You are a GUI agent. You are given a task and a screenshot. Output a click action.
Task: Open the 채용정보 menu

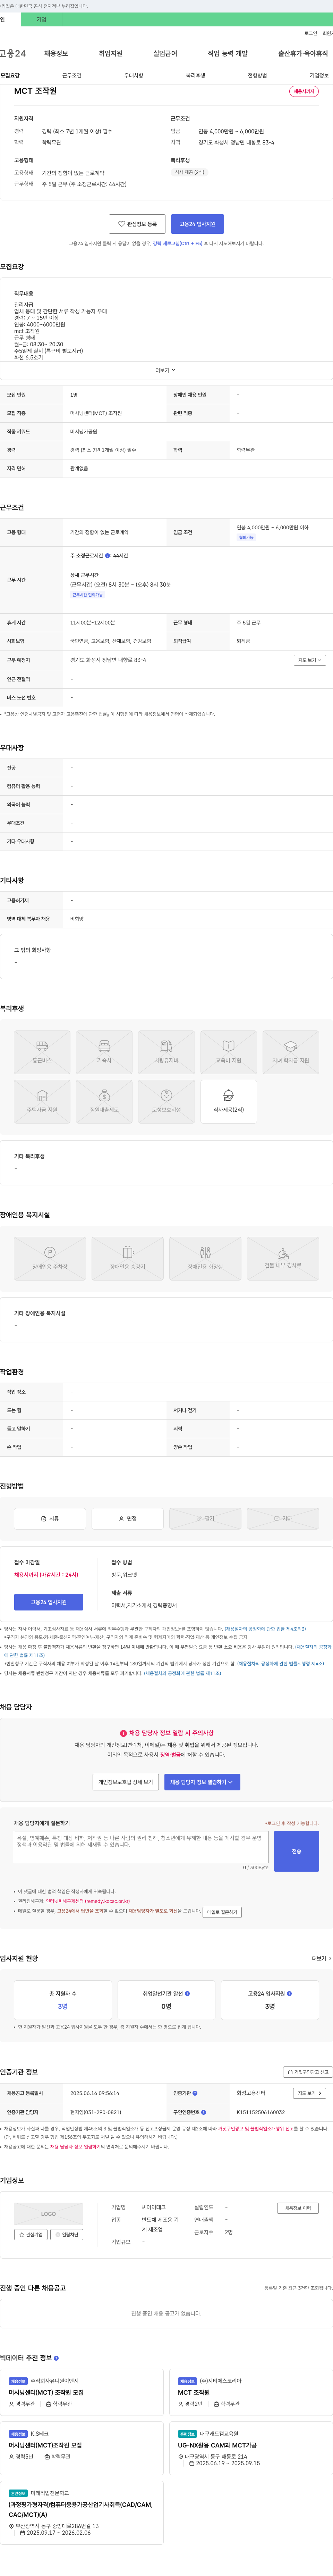click(56, 53)
